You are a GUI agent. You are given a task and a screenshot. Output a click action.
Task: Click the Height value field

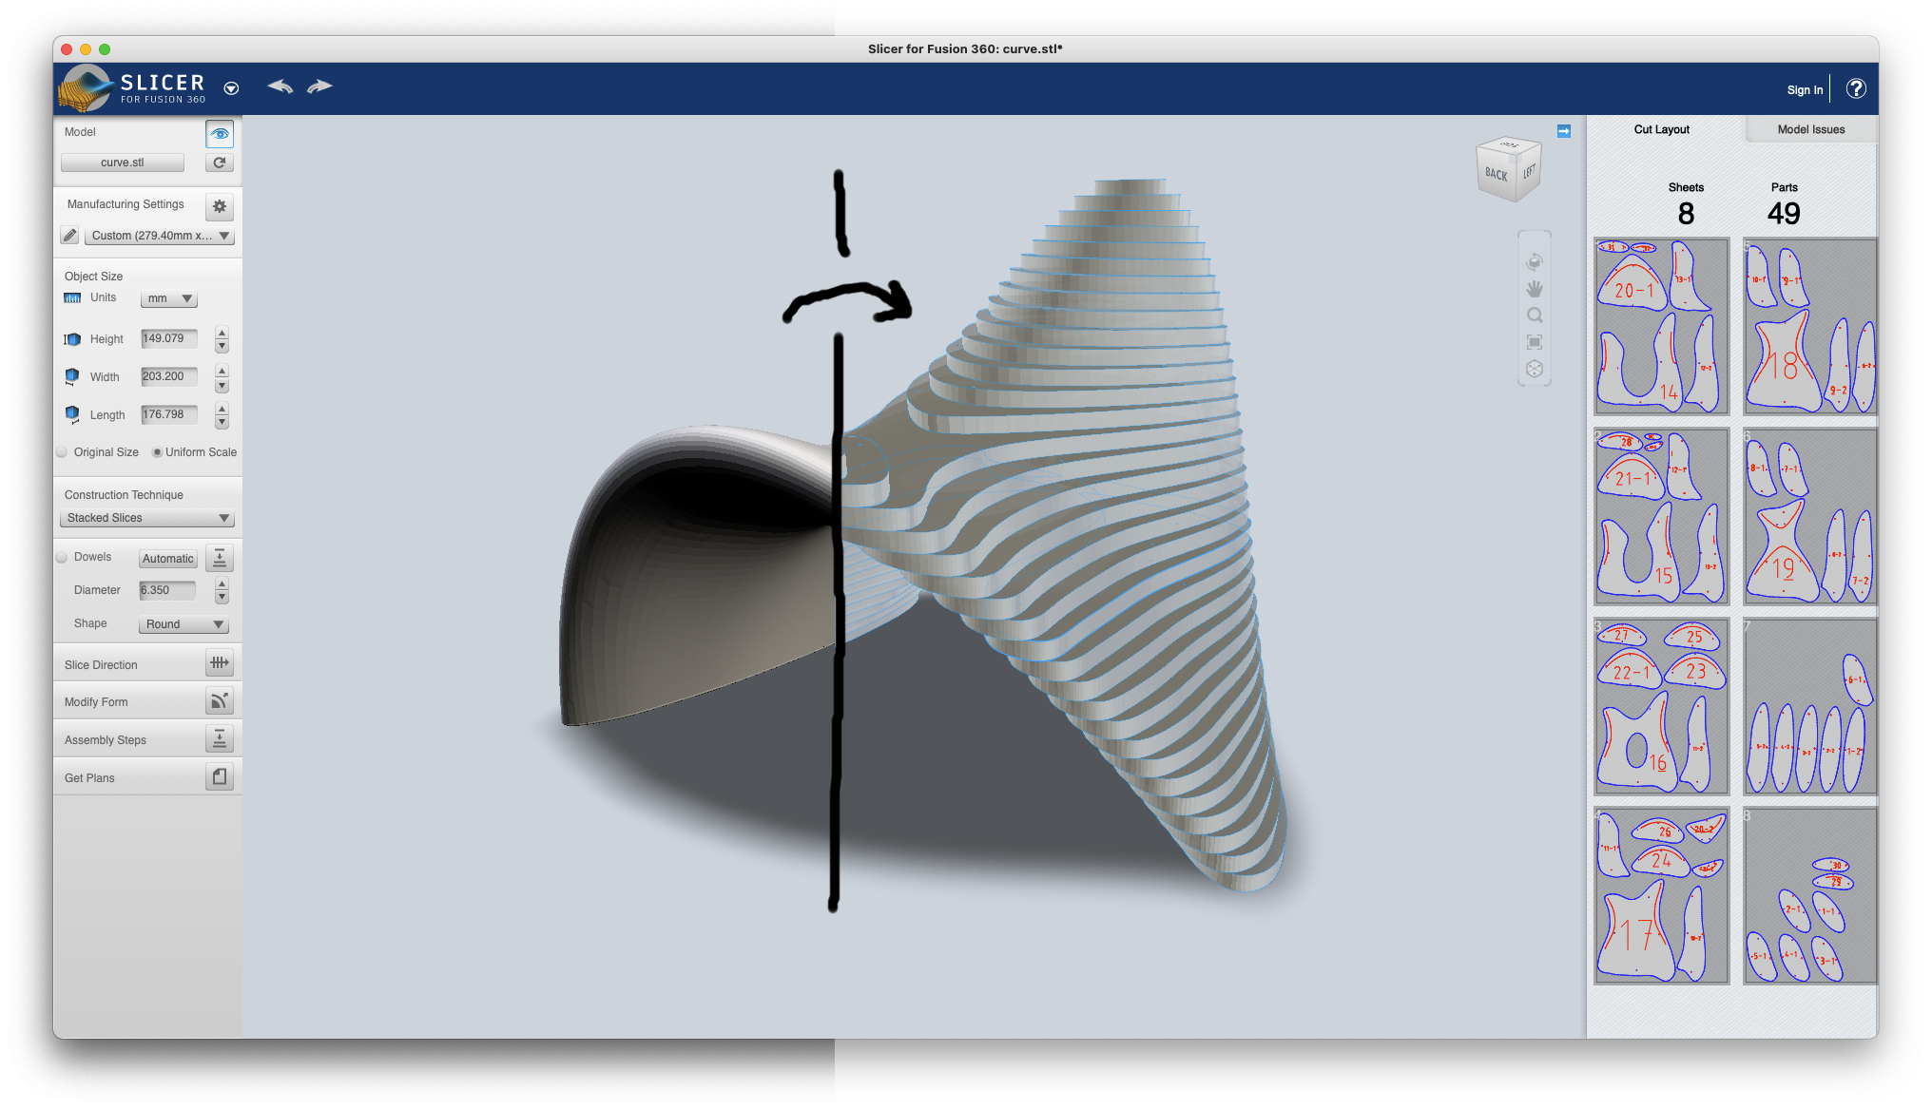point(169,338)
